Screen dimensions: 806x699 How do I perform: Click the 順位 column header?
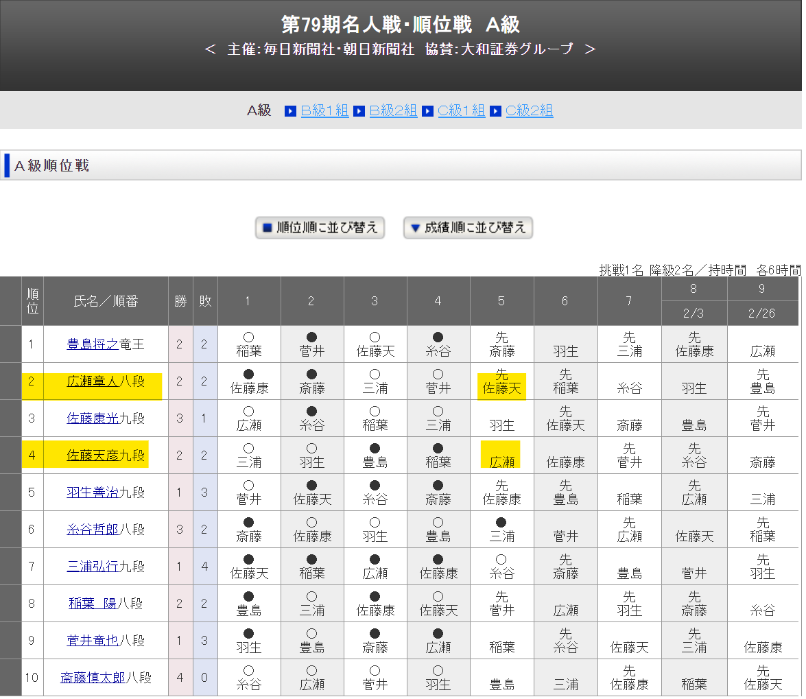tap(32, 301)
